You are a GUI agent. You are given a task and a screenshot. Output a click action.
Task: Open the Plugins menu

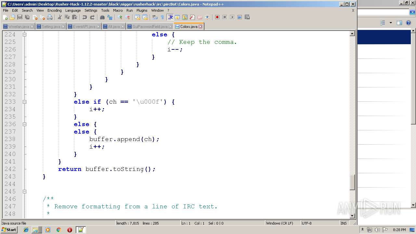click(142, 10)
